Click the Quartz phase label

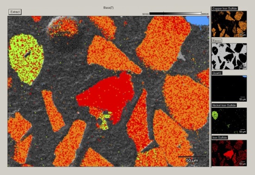pyautogui.click(x=217, y=73)
